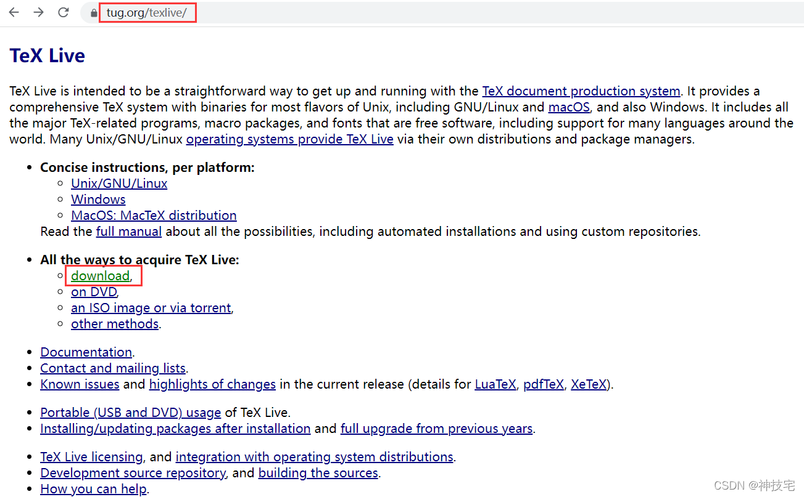Open Development source repository link
This screenshot has width=804, height=497.
(133, 473)
